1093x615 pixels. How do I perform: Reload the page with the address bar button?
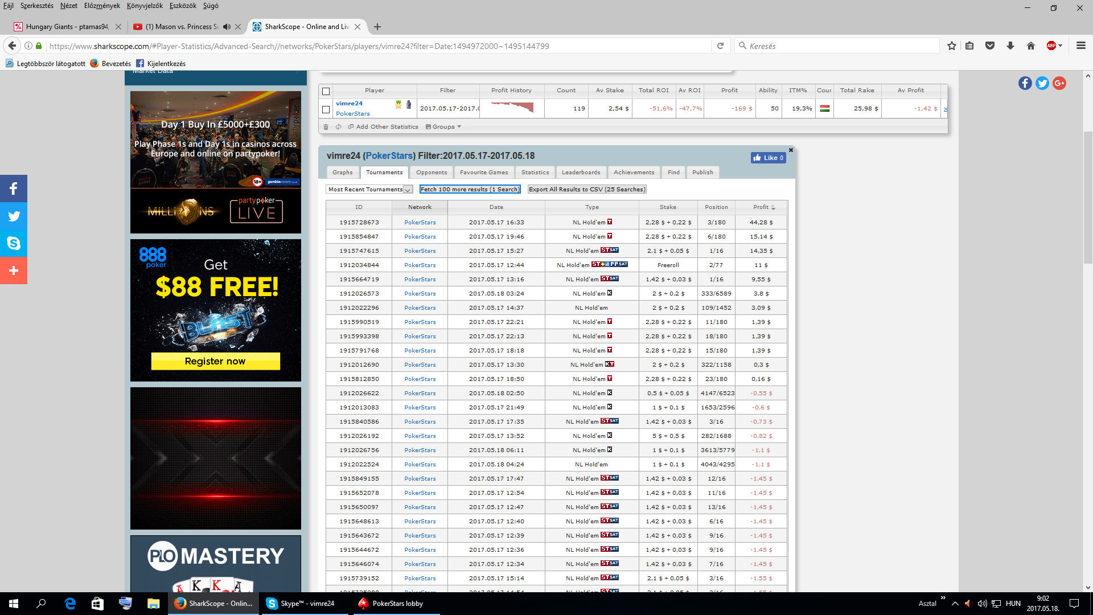point(720,46)
